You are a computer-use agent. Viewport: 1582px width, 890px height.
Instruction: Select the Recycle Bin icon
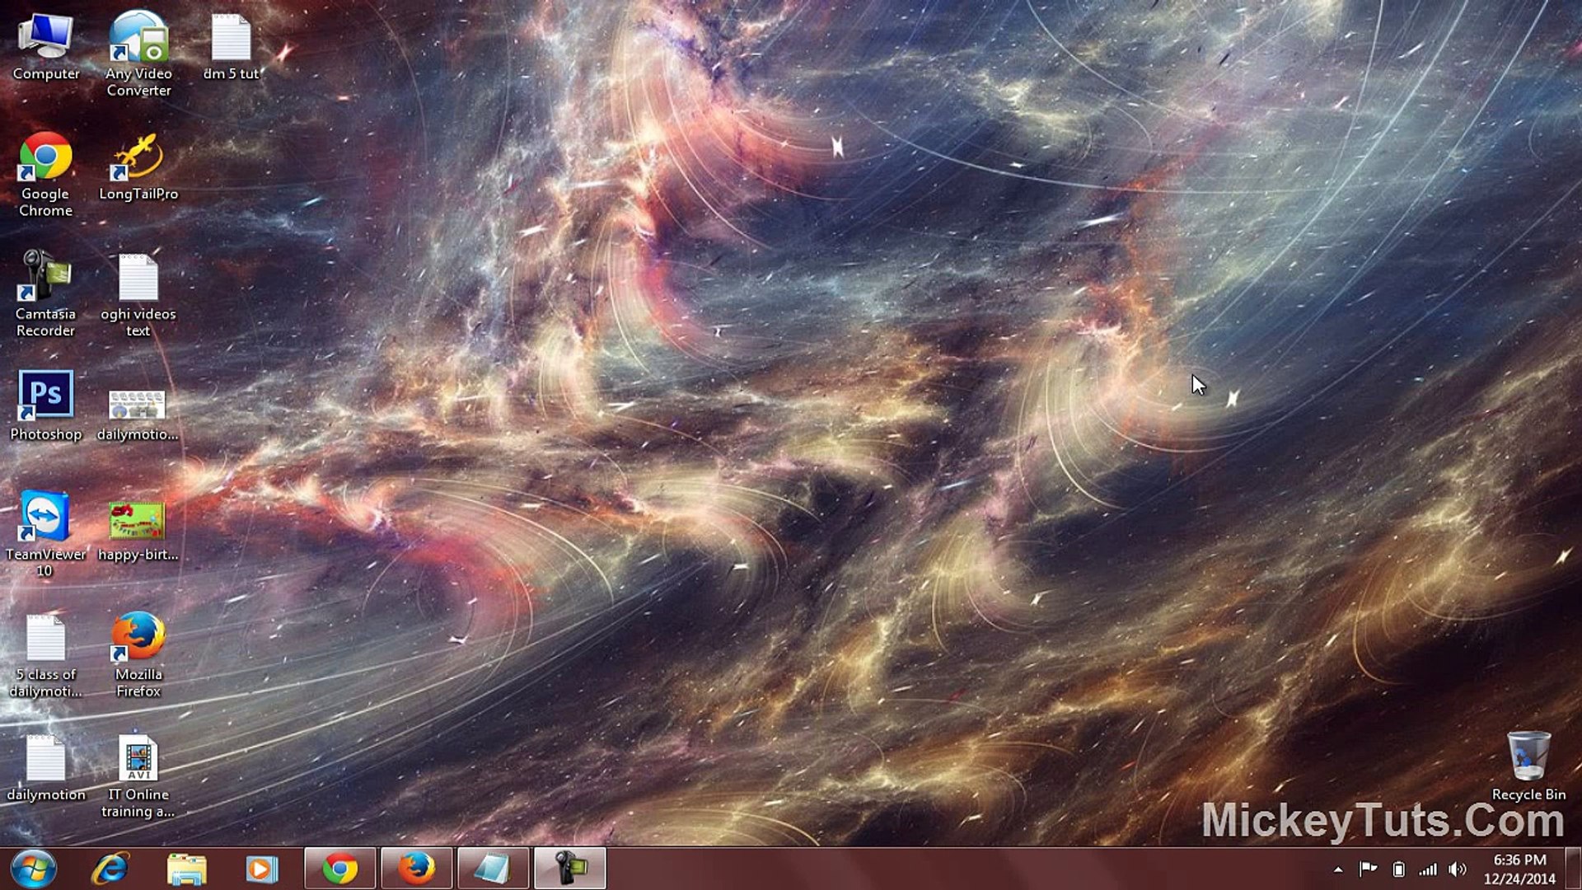(1528, 756)
